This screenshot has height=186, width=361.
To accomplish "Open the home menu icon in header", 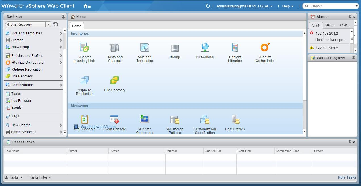I will [87, 6].
